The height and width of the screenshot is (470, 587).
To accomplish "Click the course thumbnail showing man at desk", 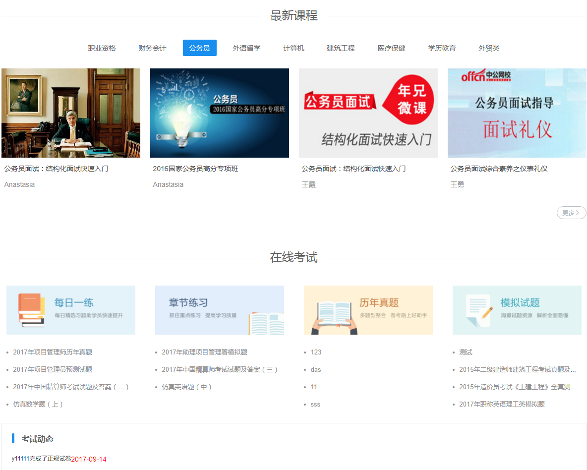I will click(x=71, y=113).
